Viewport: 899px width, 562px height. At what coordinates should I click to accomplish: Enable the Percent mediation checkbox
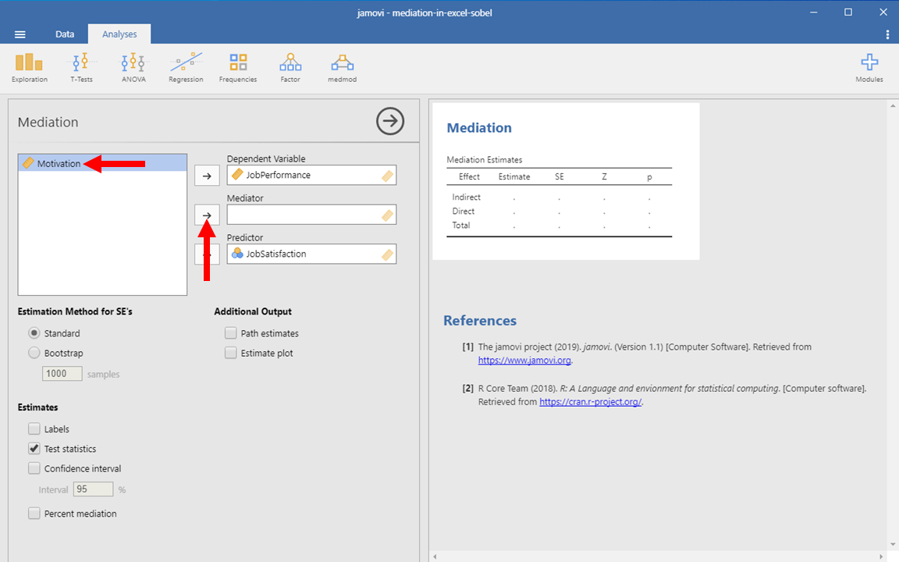coord(34,514)
